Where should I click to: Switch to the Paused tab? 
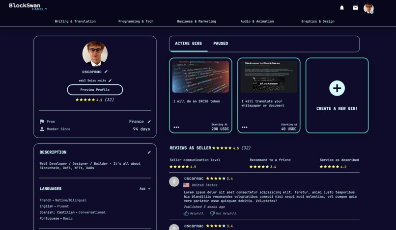tap(221, 43)
